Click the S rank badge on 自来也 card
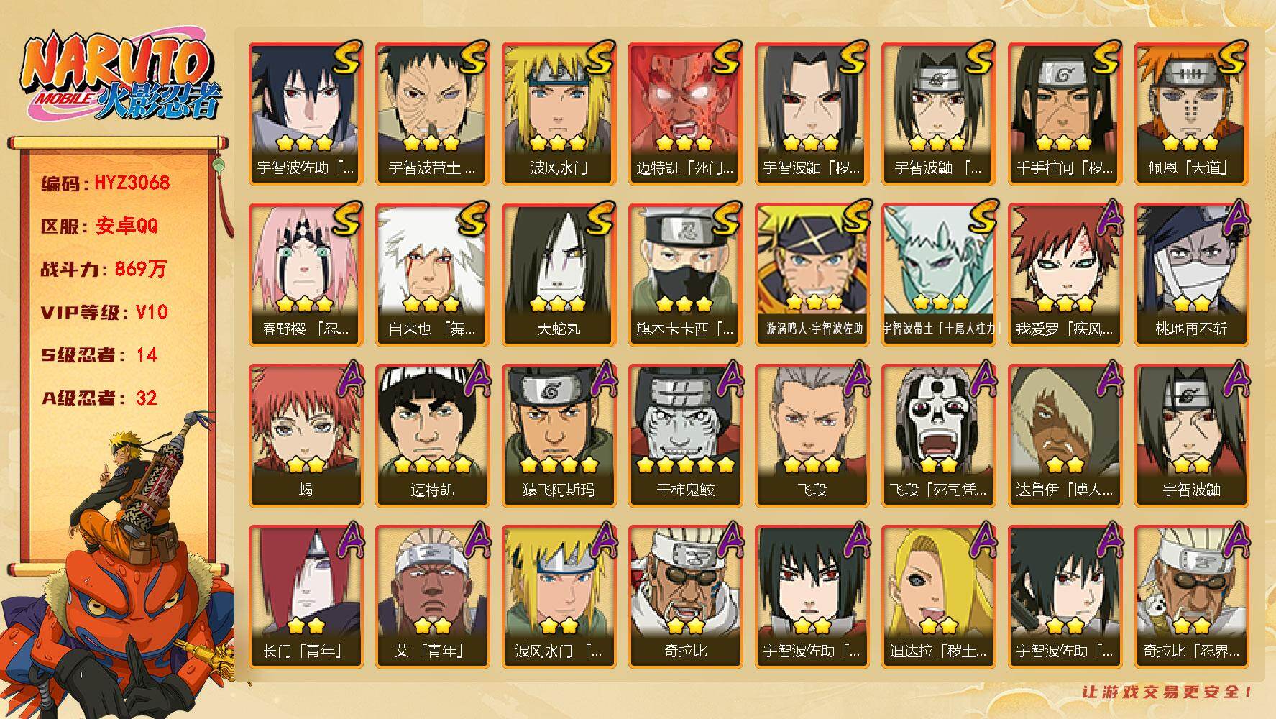 pyautogui.click(x=473, y=218)
